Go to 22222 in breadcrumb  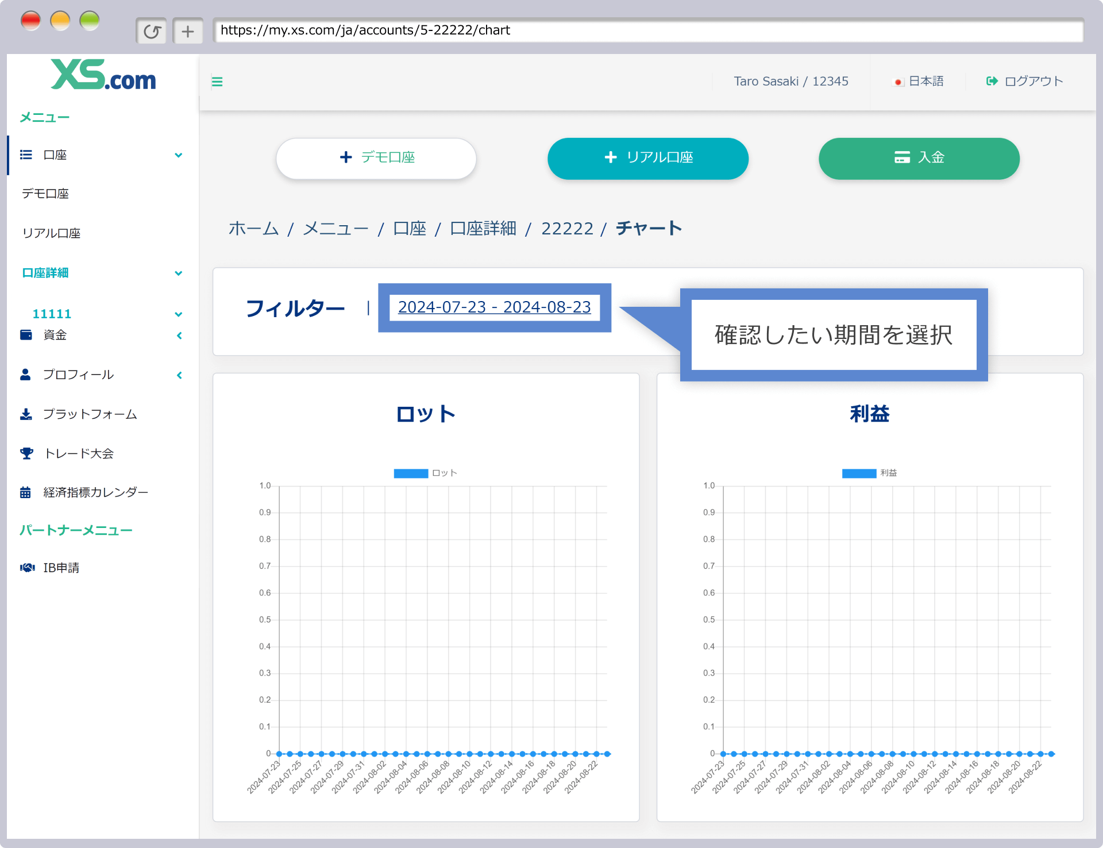pyautogui.click(x=567, y=229)
